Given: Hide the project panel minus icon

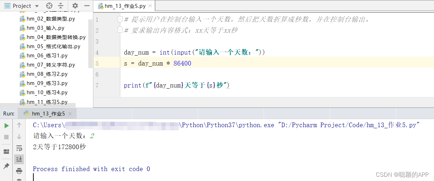Looking at the screenshot, I should 87,6.
